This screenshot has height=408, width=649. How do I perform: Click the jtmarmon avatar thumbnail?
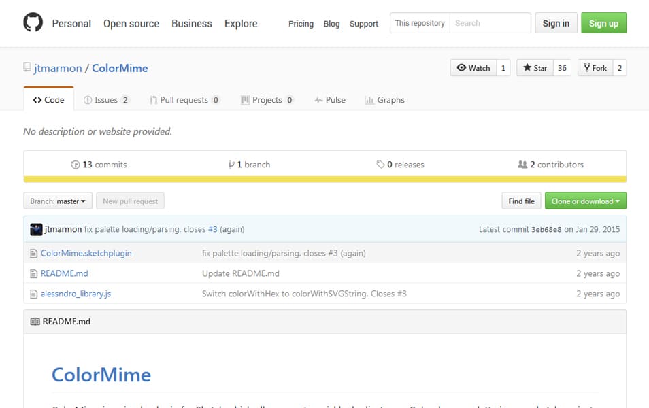click(x=36, y=230)
